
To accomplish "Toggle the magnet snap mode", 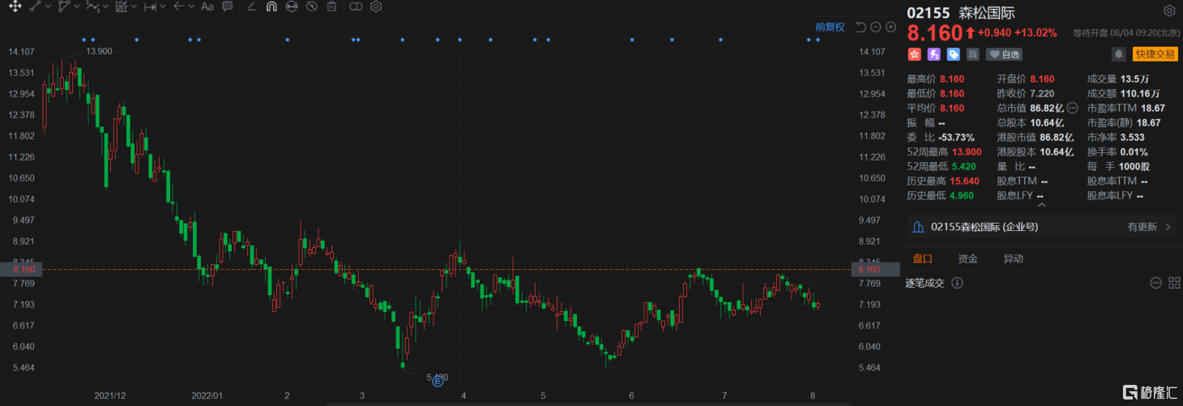I will click(271, 6).
